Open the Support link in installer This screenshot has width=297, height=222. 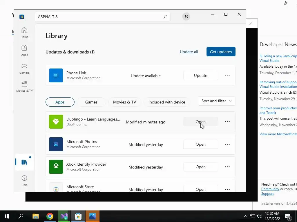pos(267,194)
